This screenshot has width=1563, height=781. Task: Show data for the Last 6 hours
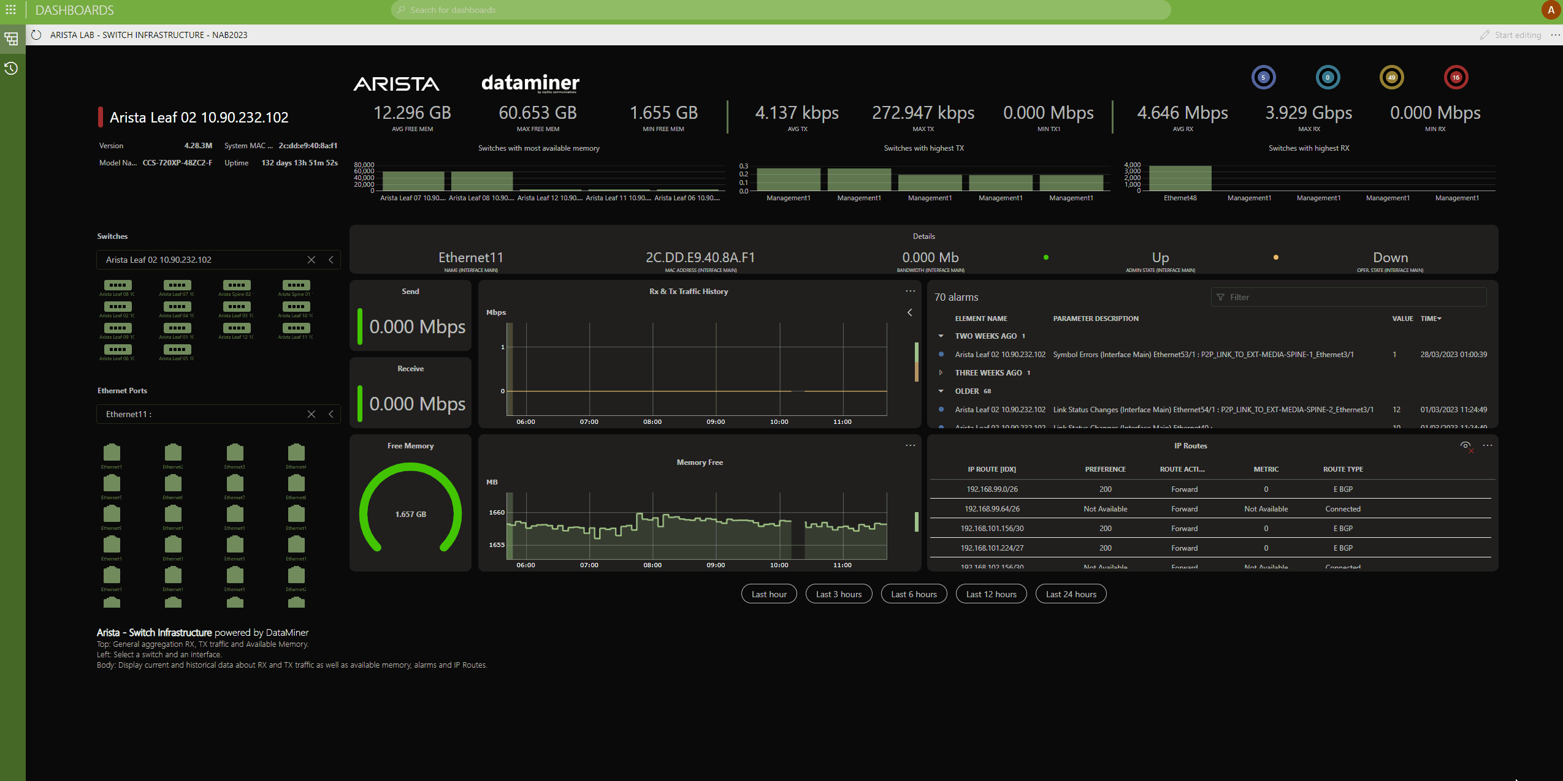pyautogui.click(x=914, y=594)
